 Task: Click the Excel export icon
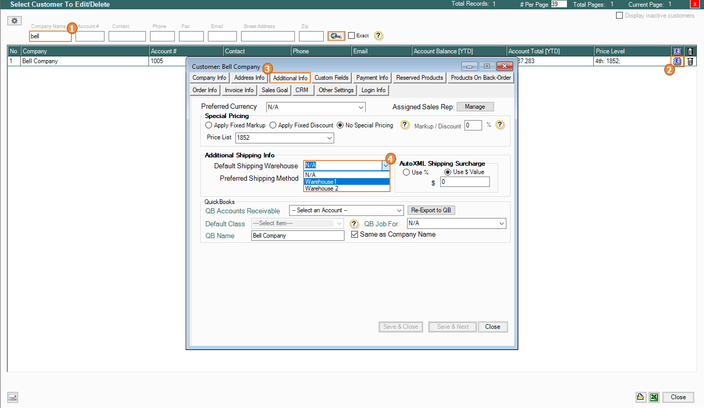pos(654,397)
